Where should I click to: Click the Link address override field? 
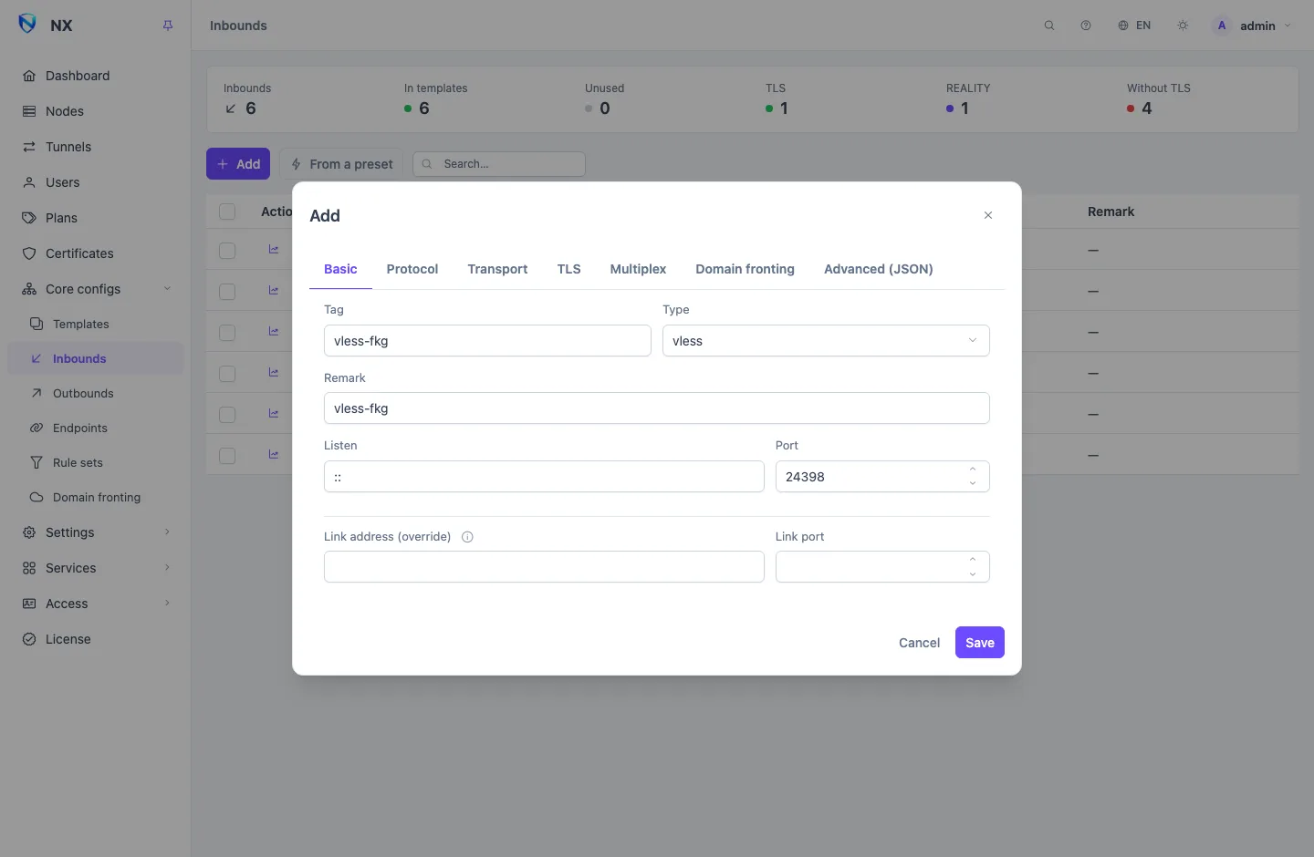click(x=544, y=567)
